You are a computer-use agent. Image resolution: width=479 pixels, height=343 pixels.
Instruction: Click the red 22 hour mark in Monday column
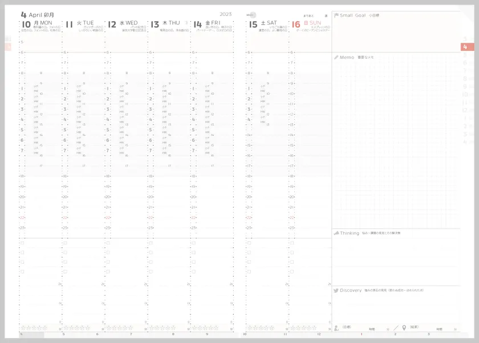pyautogui.click(x=22, y=217)
